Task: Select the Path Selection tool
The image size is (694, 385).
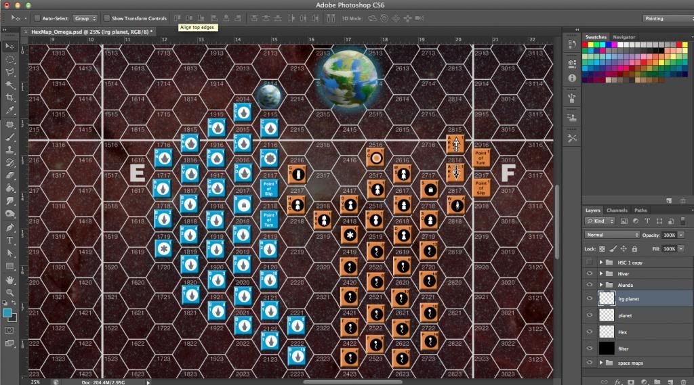Action: [x=9, y=253]
